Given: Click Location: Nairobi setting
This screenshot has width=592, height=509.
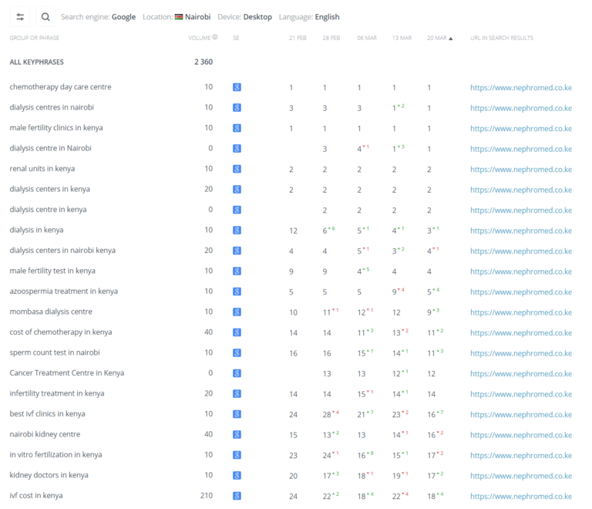Looking at the screenshot, I should point(177,17).
